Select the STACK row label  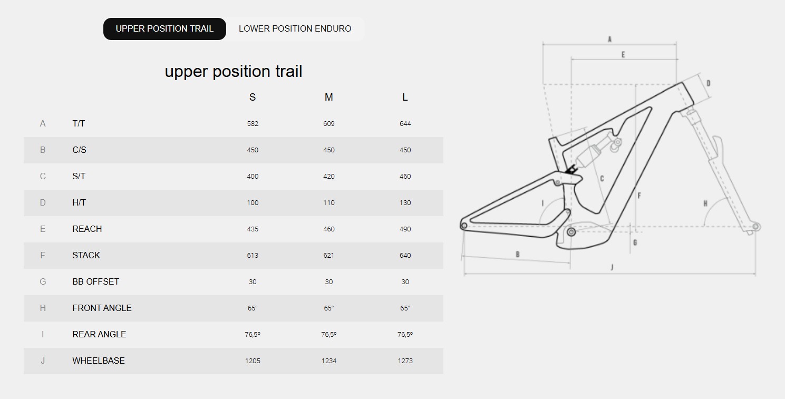point(86,256)
